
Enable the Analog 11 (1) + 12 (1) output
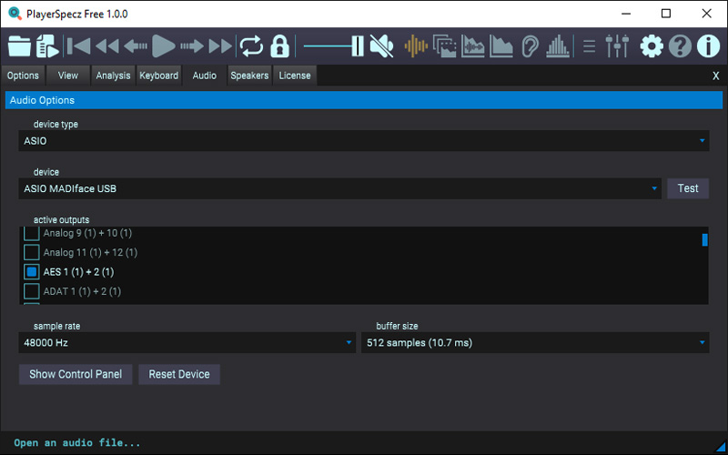tap(32, 252)
